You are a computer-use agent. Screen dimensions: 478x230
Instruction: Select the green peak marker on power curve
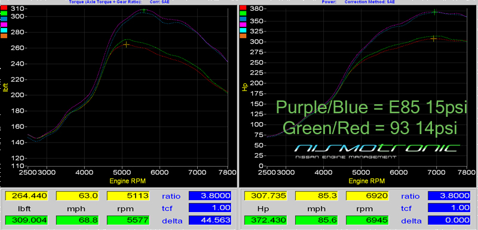click(x=435, y=12)
